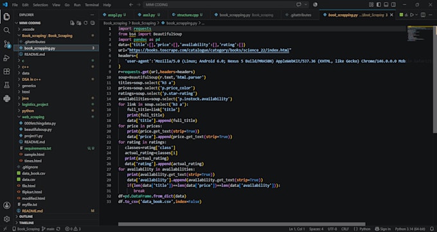Open requirements.txt in Explorer
437x232 pixels.
tap(37, 148)
